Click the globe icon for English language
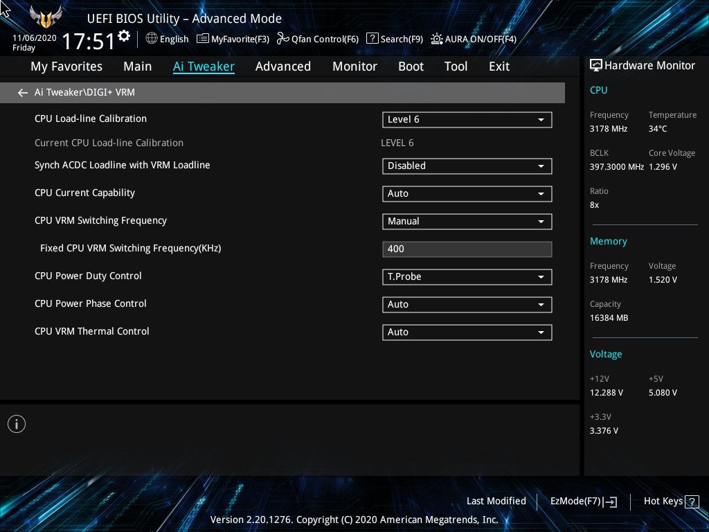 [152, 39]
